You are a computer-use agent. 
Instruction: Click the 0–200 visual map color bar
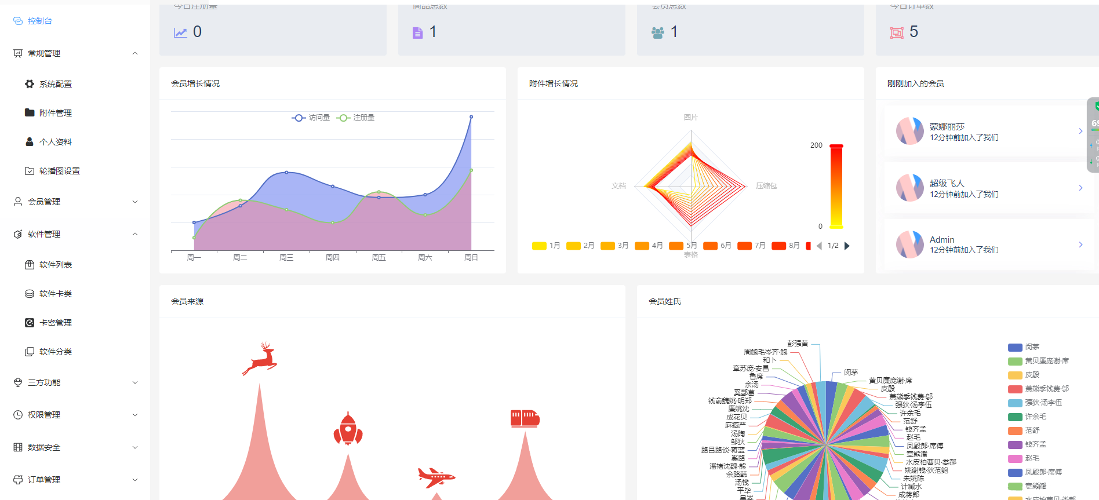point(836,186)
